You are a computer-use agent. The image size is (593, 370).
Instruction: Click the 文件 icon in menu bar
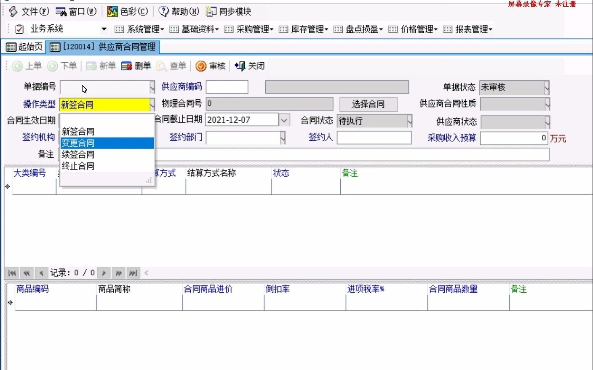(13, 11)
